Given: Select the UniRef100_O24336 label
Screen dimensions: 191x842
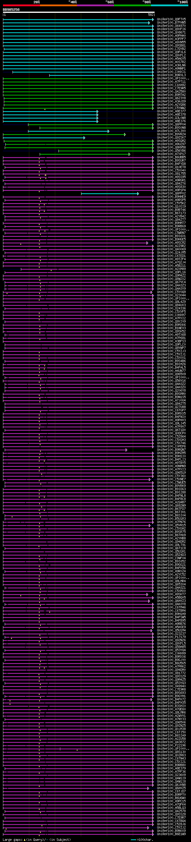Looking at the screenshot, I should coord(171,308).
